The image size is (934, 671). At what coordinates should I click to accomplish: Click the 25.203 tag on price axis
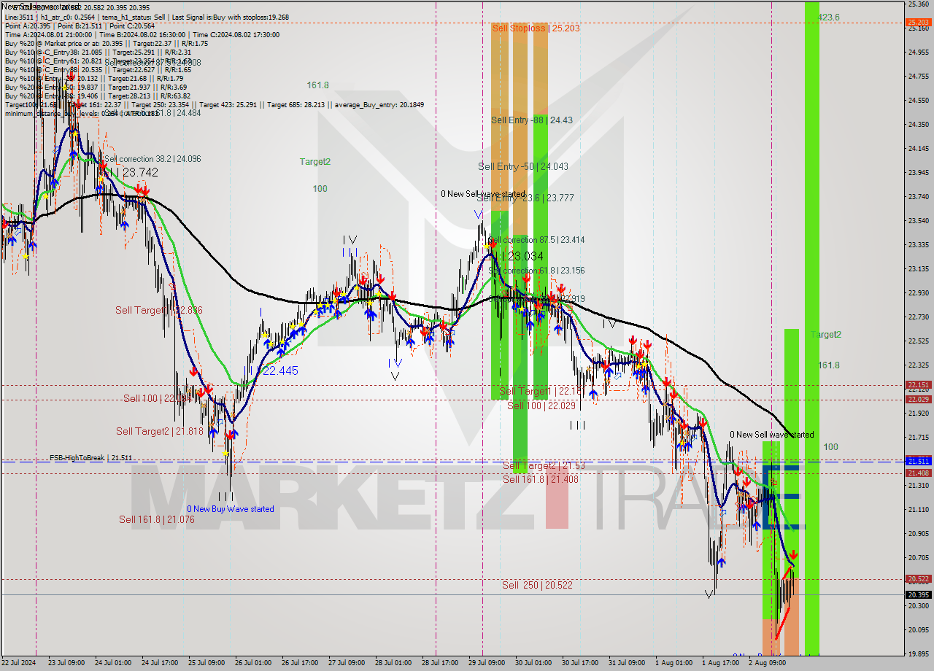coord(918,23)
